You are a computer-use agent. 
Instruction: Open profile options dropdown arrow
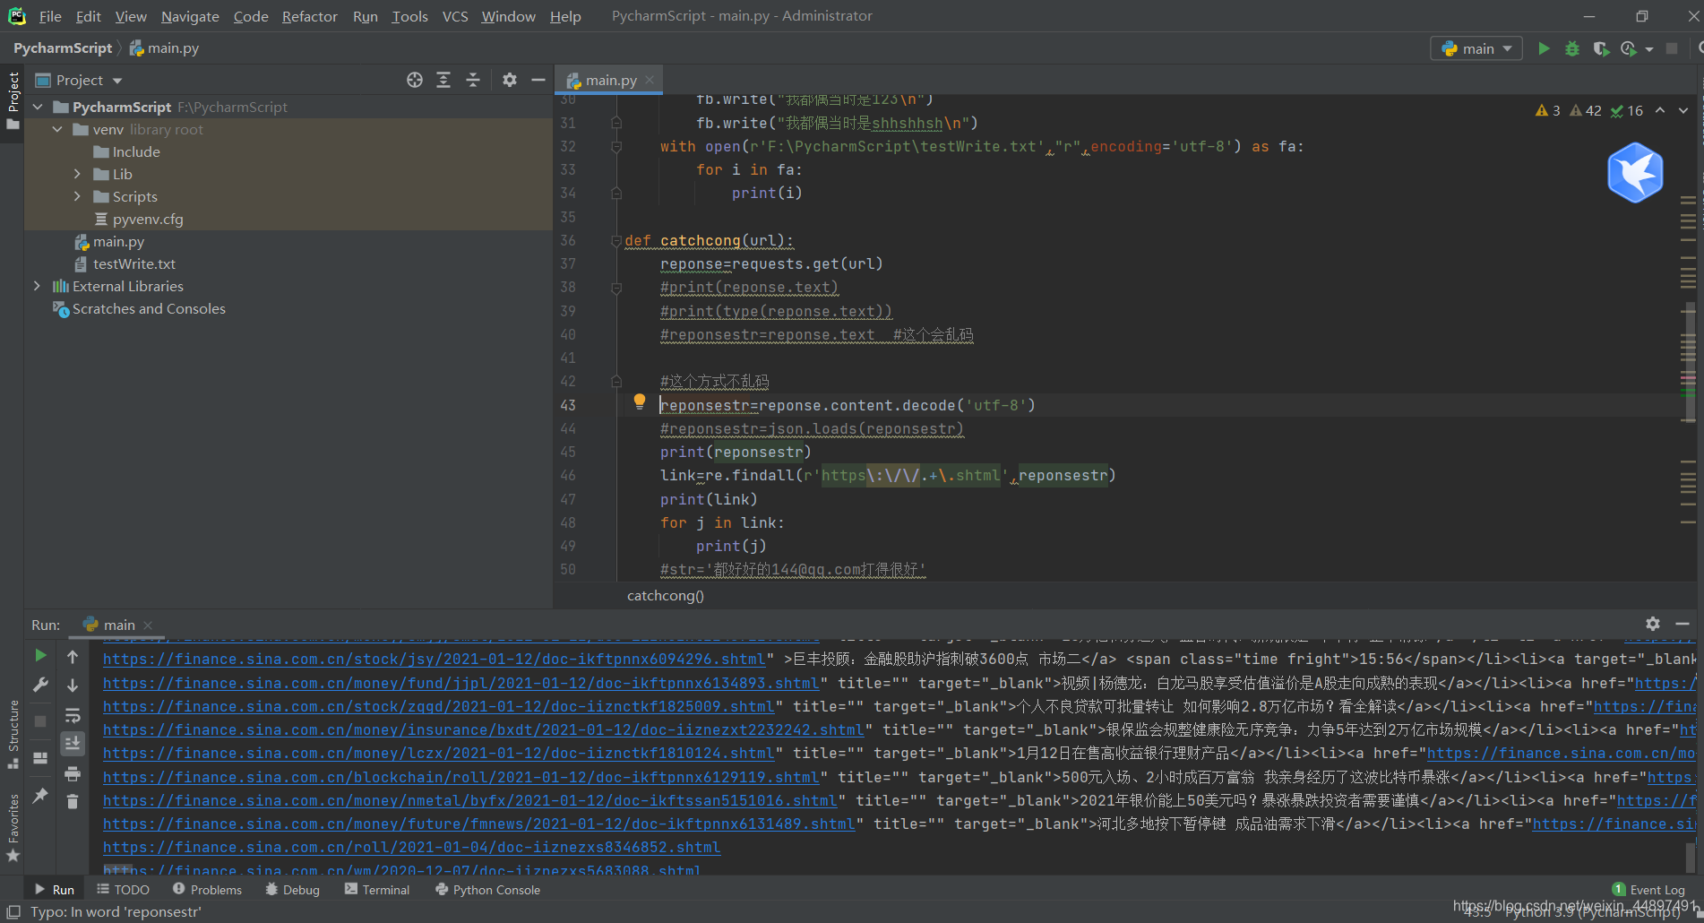[x=1649, y=49]
